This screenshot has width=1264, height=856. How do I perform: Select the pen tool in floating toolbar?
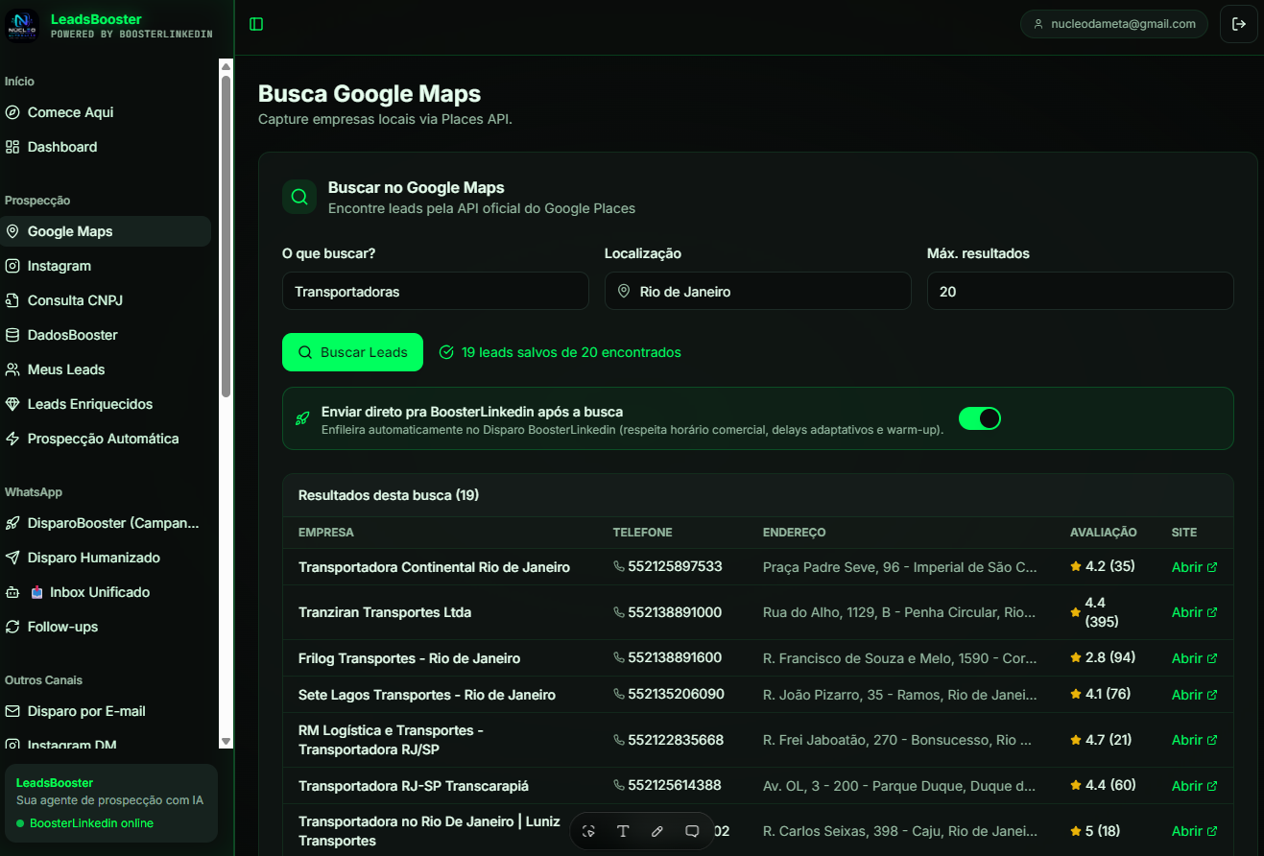(657, 831)
